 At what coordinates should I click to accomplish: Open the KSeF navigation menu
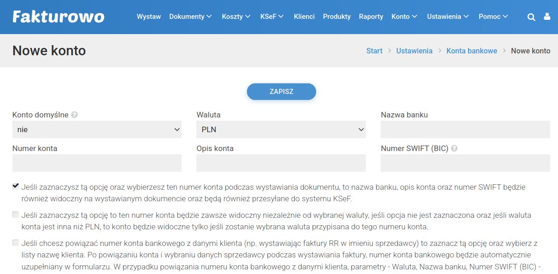(x=272, y=17)
